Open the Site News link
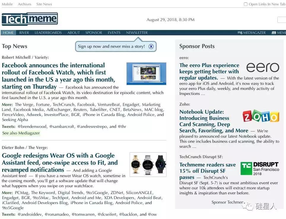Image resolution: width=286 pixels, height=219 pixels. (44, 4)
